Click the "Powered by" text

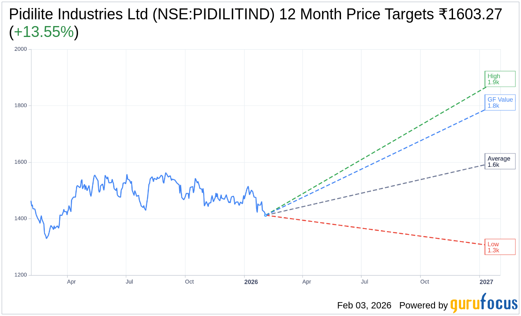tap(423, 305)
